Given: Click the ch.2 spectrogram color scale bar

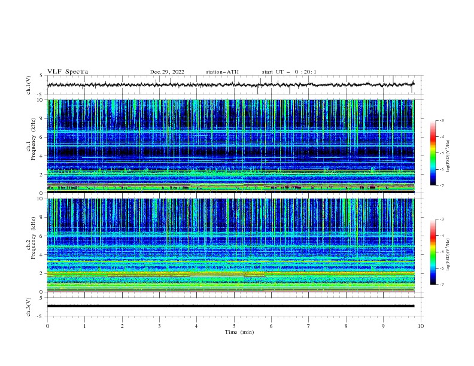Looking at the screenshot, I should click(433, 252).
